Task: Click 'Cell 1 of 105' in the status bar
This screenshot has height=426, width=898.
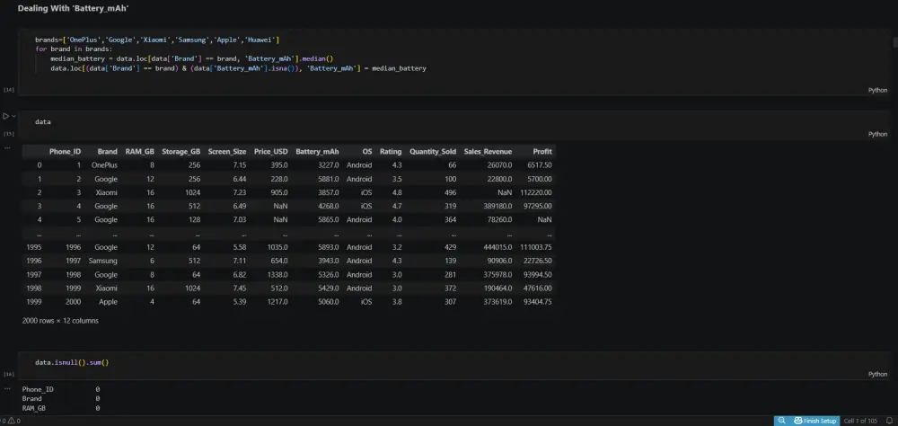Action: click(861, 421)
